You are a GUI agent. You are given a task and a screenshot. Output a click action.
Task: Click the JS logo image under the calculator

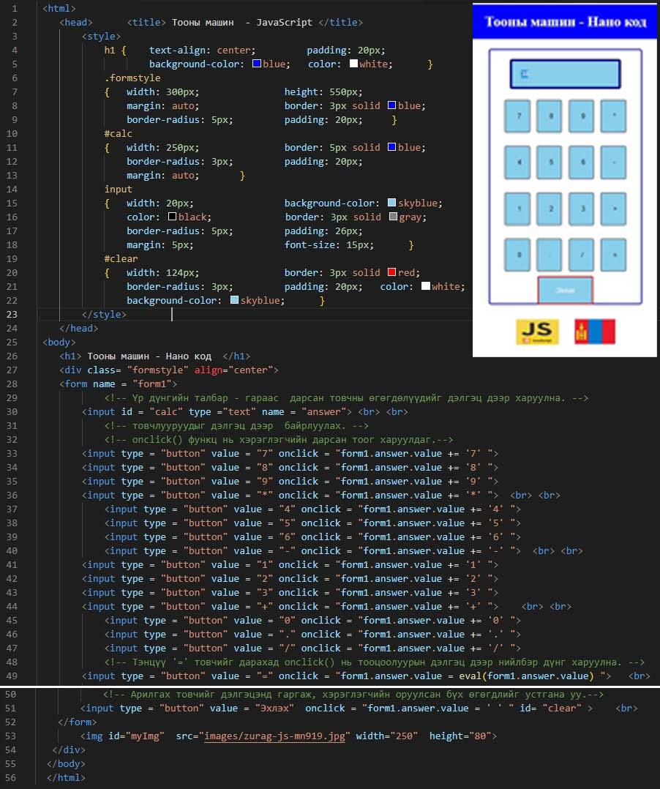click(537, 332)
